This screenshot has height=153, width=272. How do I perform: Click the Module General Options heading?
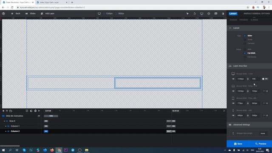[257, 14]
